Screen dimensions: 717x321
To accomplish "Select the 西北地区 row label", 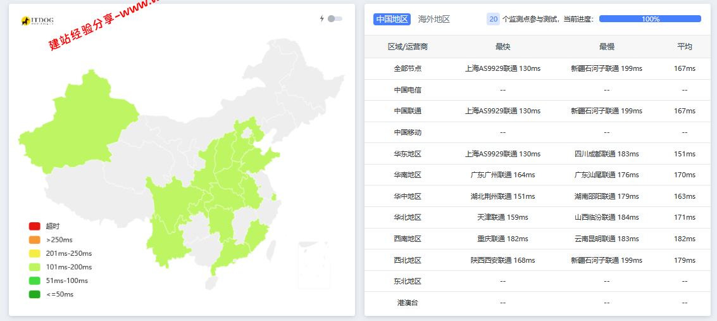I will pos(408,260).
